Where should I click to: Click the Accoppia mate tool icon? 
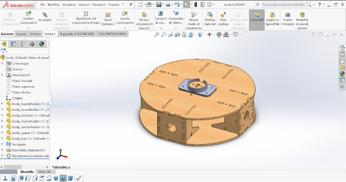tap(45, 15)
